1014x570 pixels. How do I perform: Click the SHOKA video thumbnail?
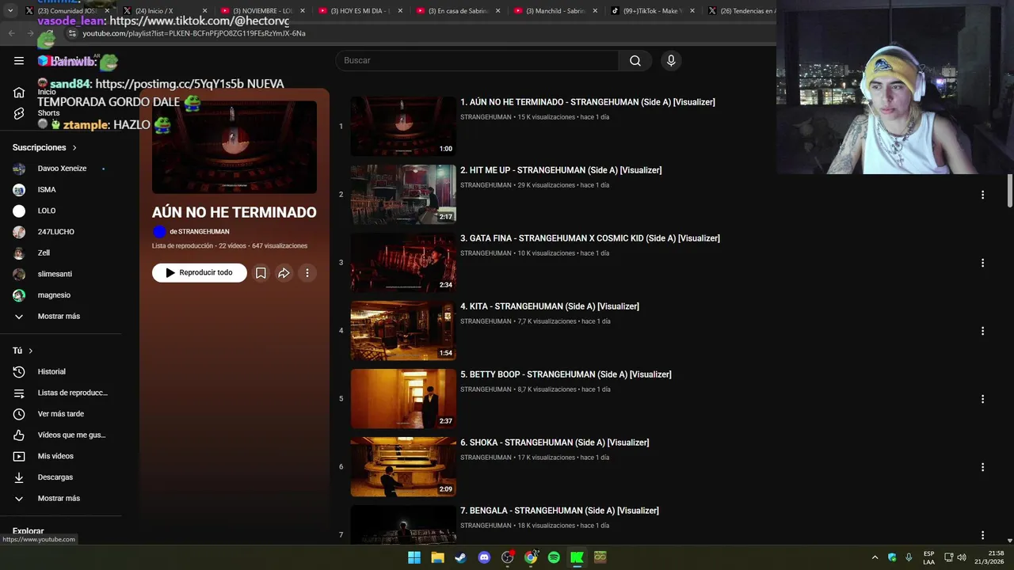pos(403,467)
